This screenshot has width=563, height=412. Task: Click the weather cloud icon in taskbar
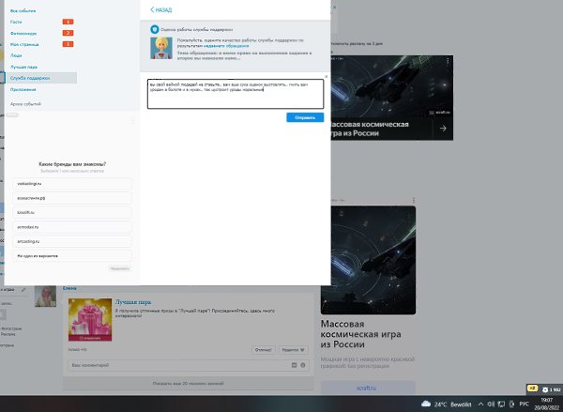[426, 404]
